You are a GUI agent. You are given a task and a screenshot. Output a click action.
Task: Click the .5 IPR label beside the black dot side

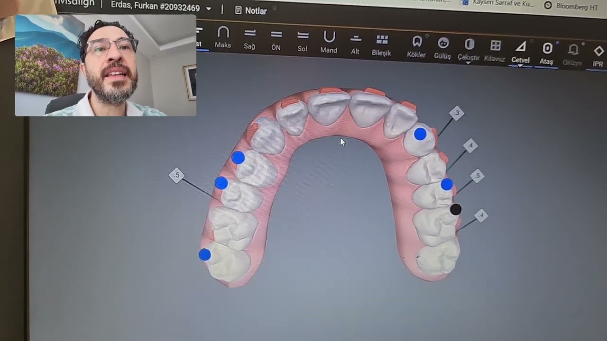pos(477,176)
